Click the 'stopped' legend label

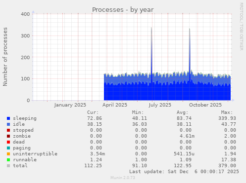(23, 130)
